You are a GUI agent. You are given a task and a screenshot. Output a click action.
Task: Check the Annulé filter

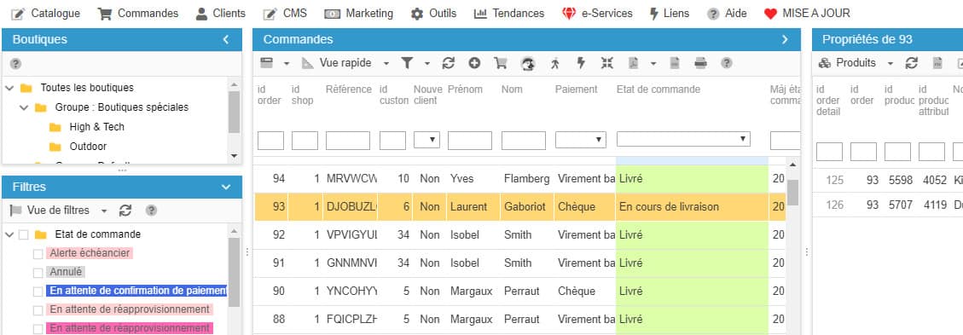click(x=38, y=273)
